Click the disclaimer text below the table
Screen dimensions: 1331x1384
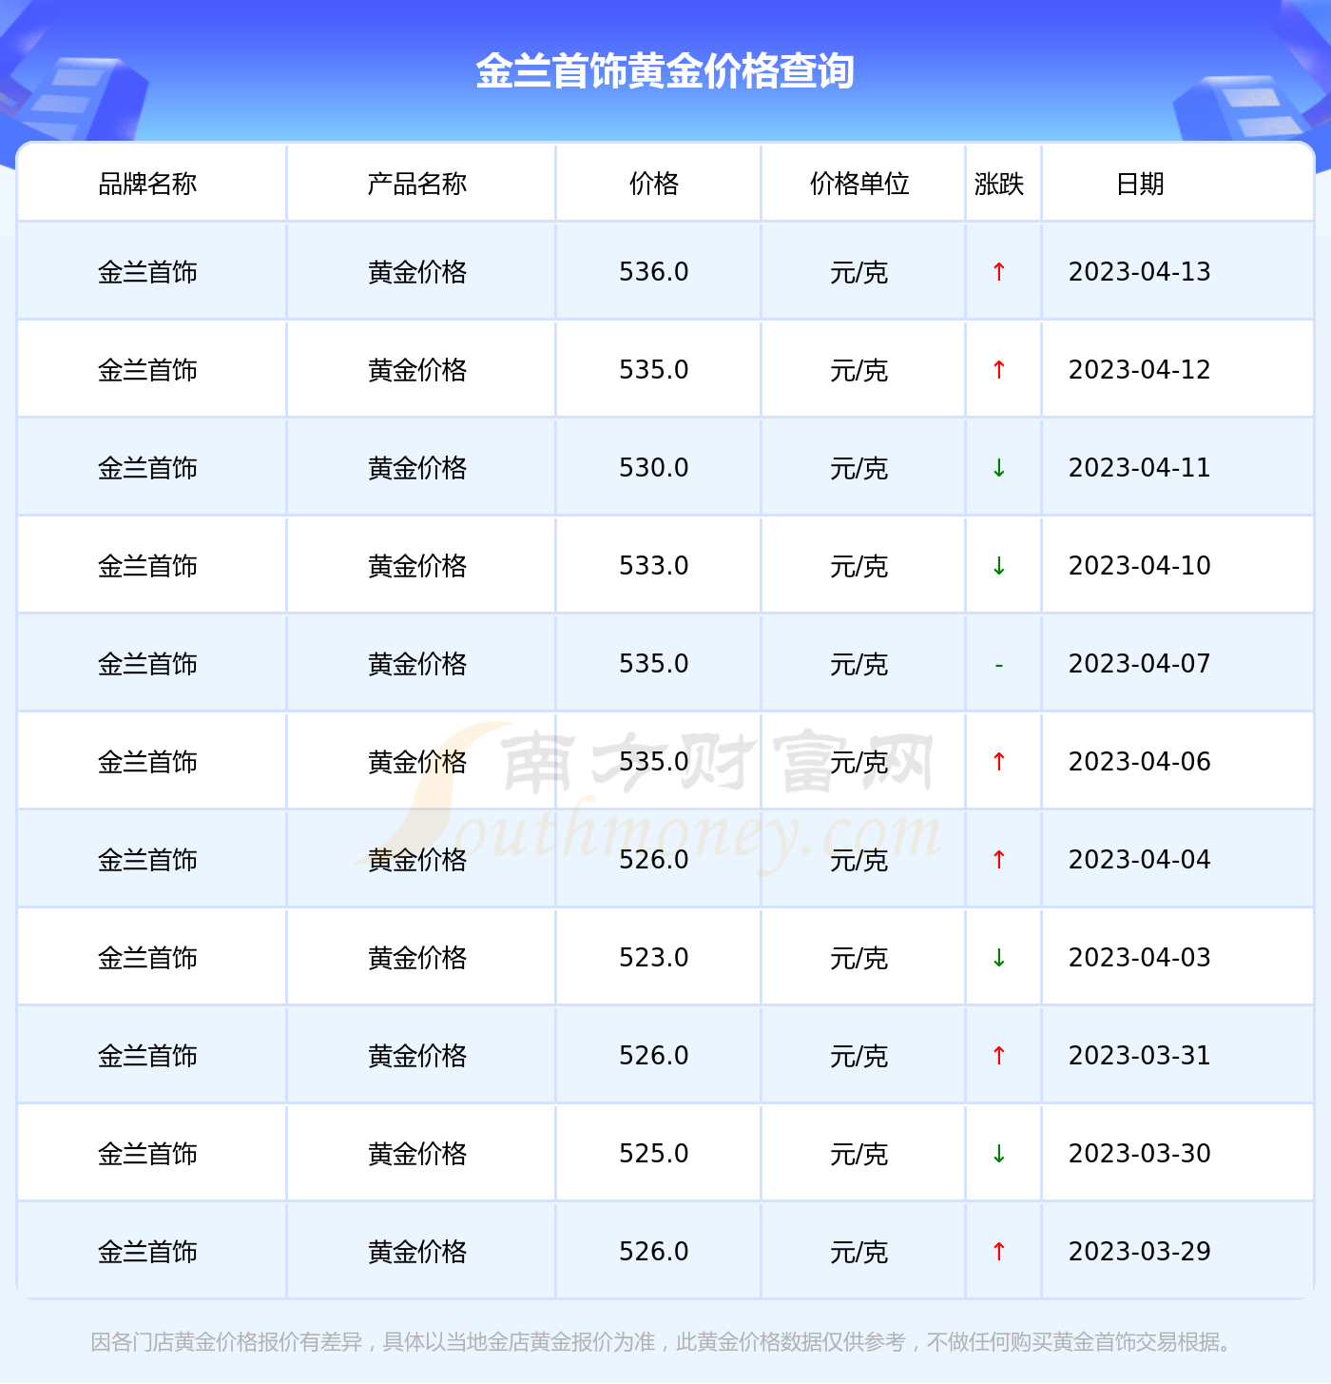click(664, 1342)
